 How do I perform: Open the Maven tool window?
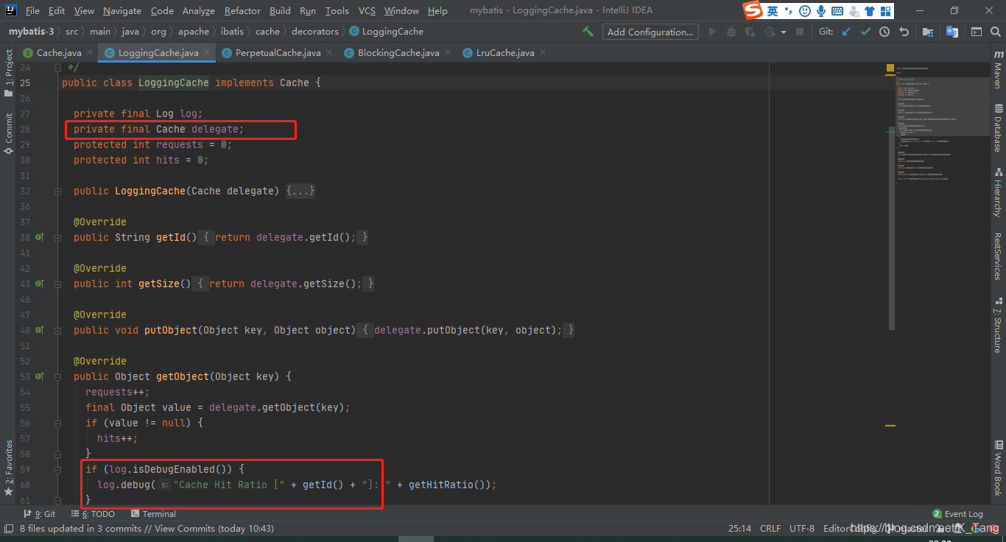999,69
